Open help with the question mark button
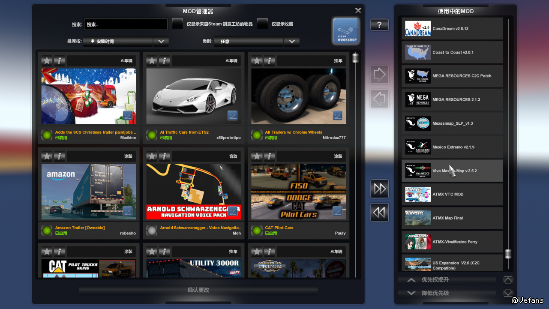 (x=379, y=25)
